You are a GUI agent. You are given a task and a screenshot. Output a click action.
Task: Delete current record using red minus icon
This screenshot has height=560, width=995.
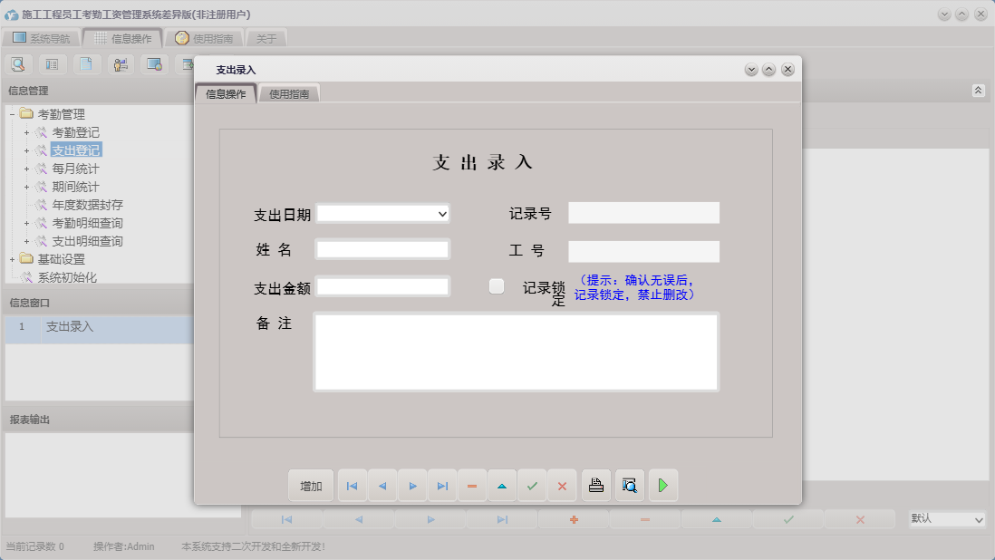[x=472, y=485]
